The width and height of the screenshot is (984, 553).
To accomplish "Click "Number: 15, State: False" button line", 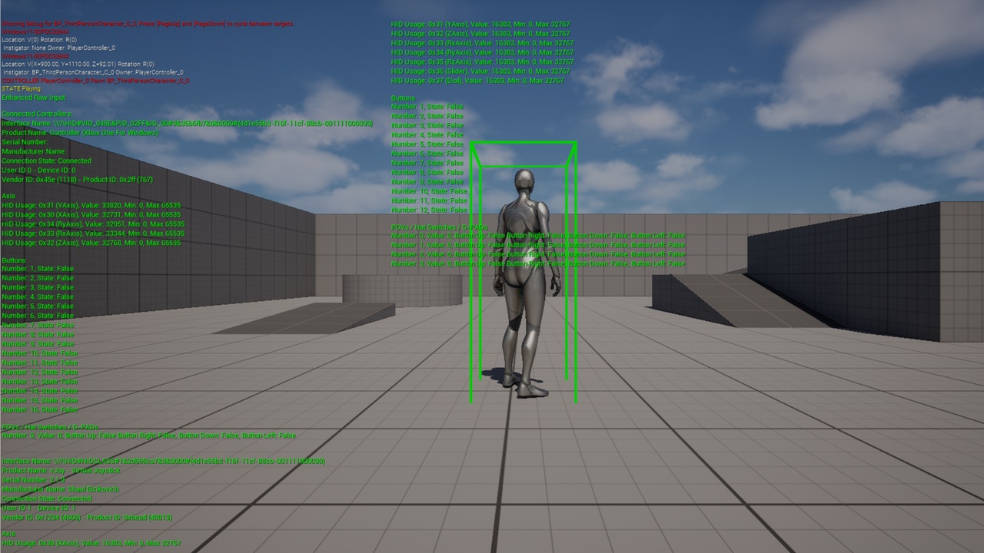I will click(x=40, y=400).
